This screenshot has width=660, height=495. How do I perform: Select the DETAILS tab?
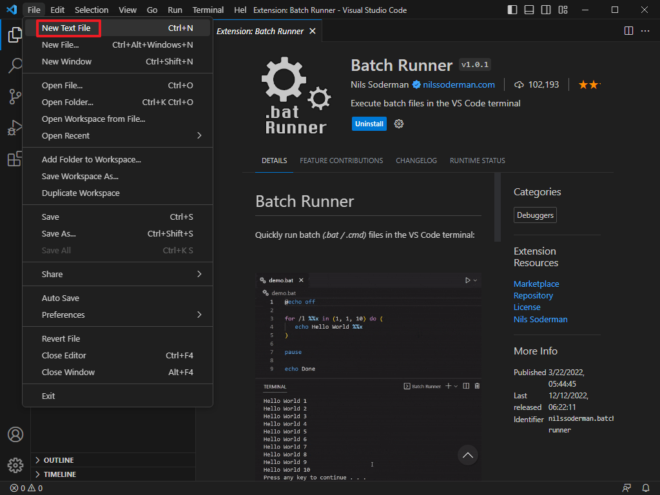point(275,160)
